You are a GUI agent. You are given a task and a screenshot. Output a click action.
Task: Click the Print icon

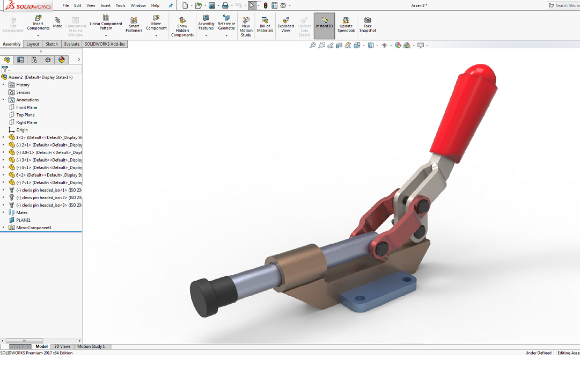click(225, 5)
